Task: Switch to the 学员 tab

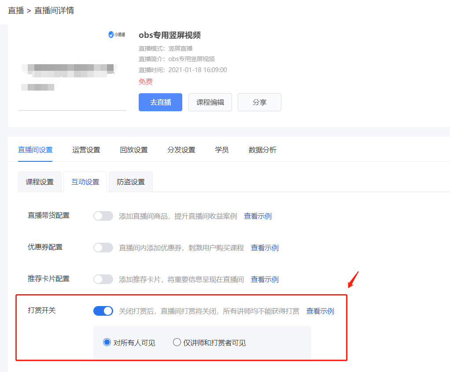Action: [x=222, y=150]
